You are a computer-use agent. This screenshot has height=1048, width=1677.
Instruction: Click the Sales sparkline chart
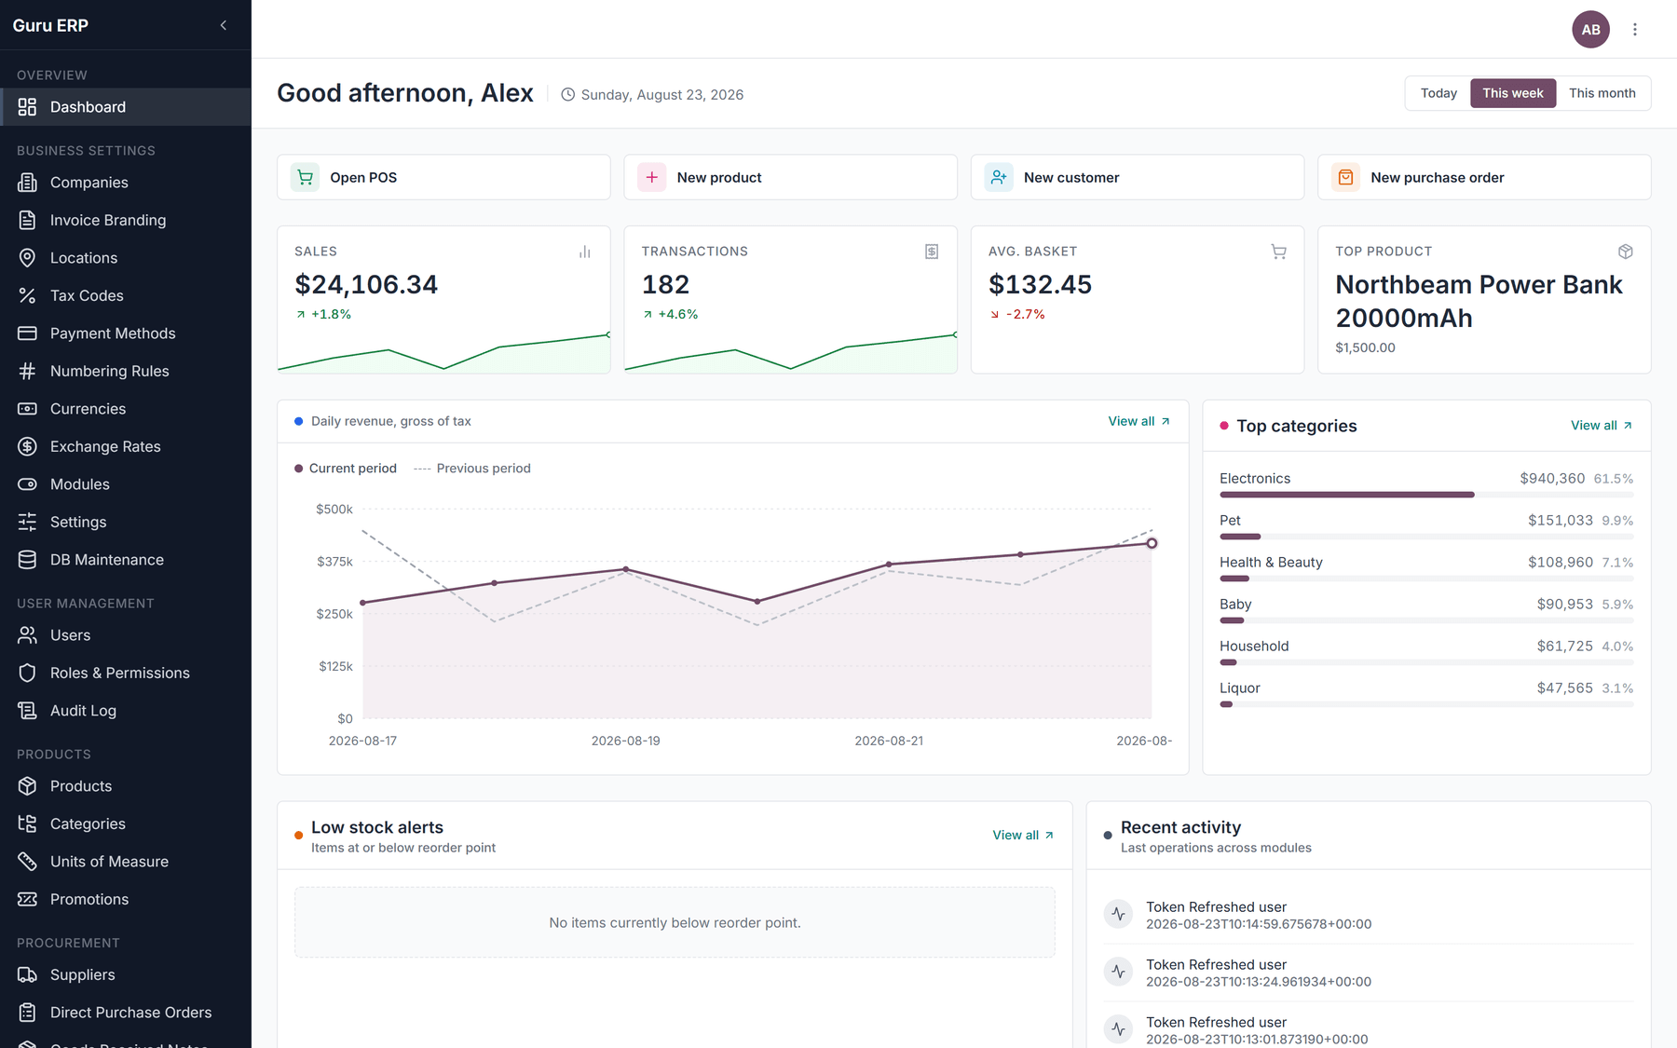(443, 352)
